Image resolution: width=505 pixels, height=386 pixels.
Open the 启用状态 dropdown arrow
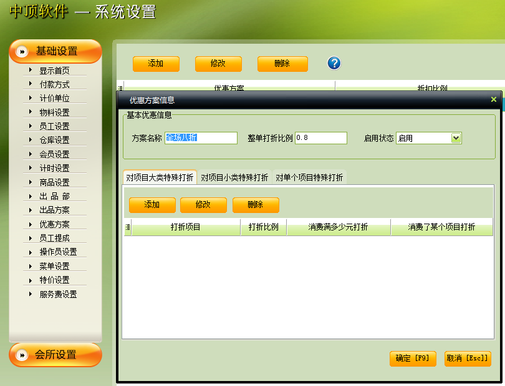click(x=456, y=138)
